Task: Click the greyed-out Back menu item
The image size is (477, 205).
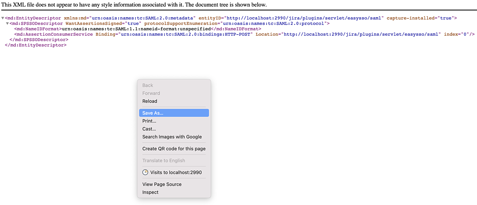Action: [x=174, y=85]
